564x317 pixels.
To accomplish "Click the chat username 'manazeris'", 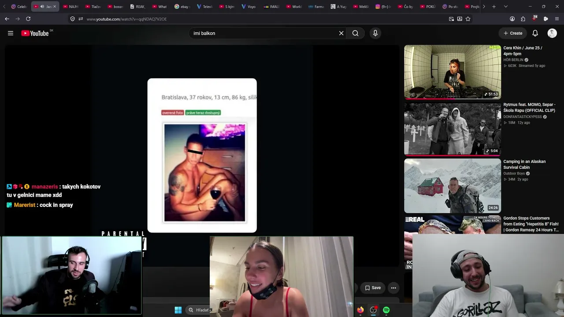I will (x=45, y=187).
